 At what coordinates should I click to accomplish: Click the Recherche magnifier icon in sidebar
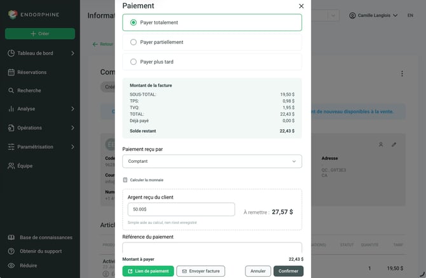click(x=11, y=90)
